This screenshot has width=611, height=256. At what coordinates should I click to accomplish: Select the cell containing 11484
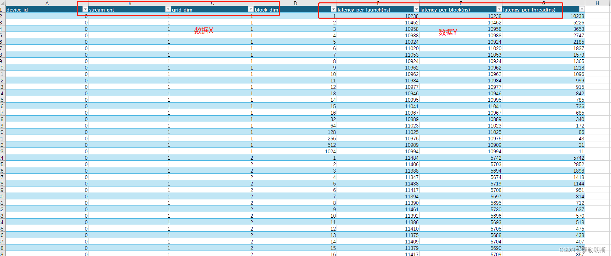point(378,158)
